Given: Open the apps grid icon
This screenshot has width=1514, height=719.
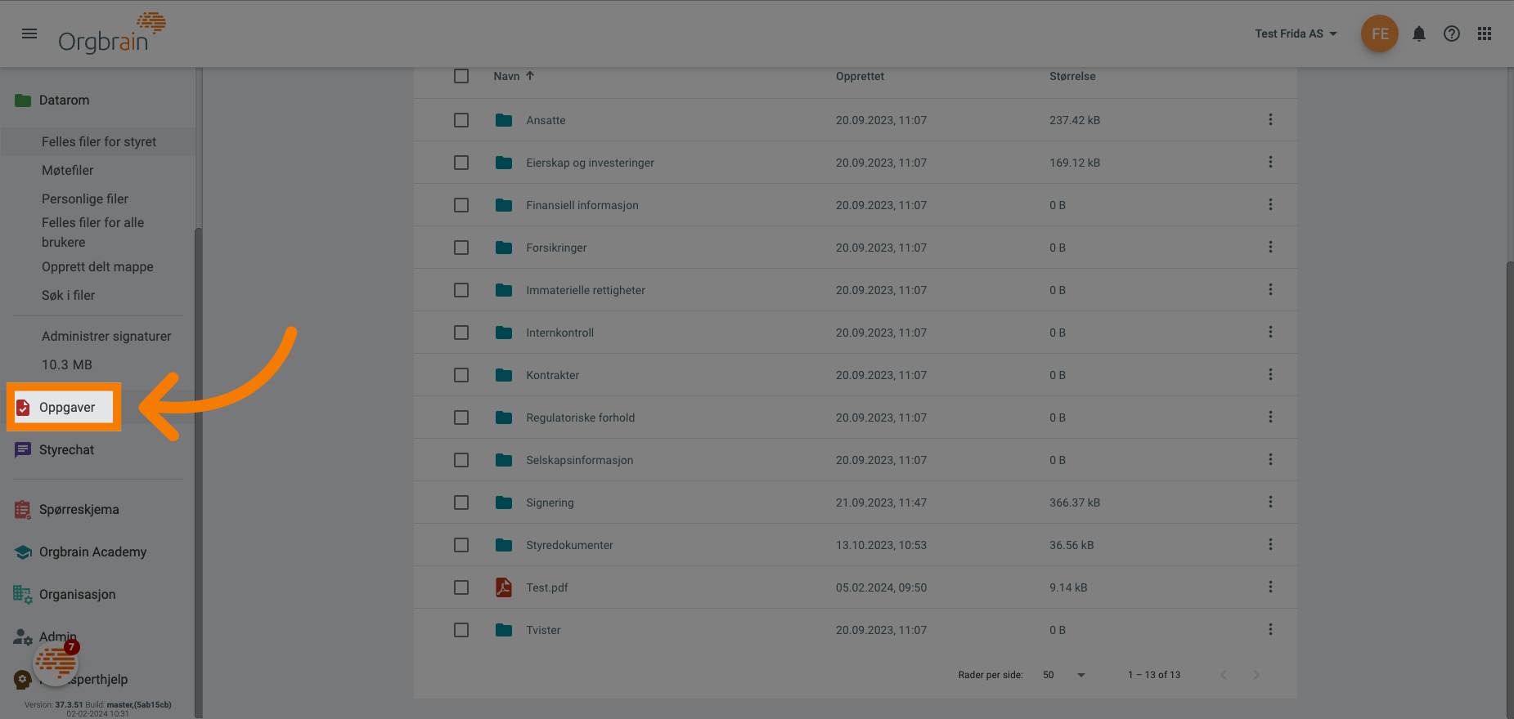Looking at the screenshot, I should (1485, 33).
